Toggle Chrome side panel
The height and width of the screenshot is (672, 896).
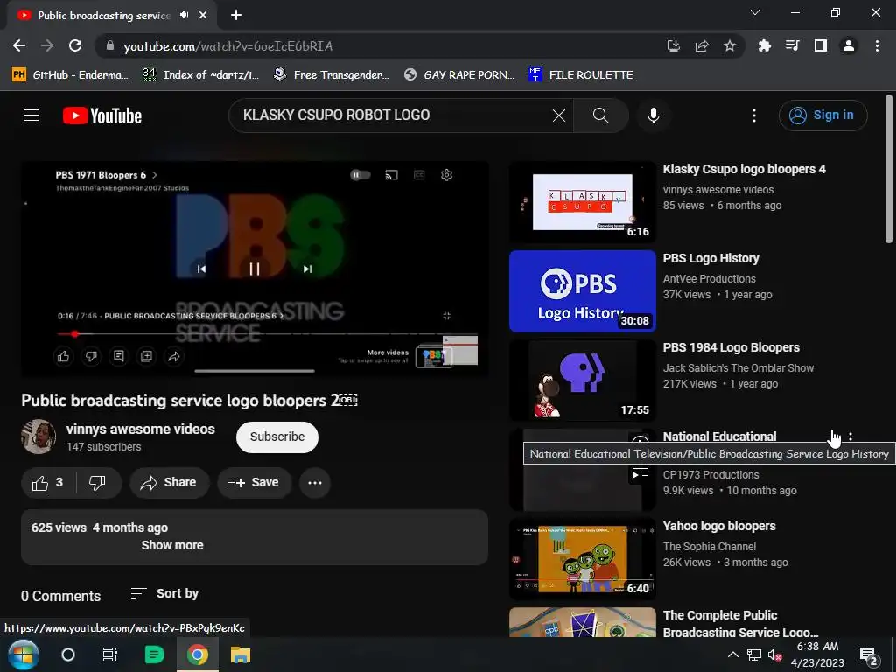click(821, 45)
